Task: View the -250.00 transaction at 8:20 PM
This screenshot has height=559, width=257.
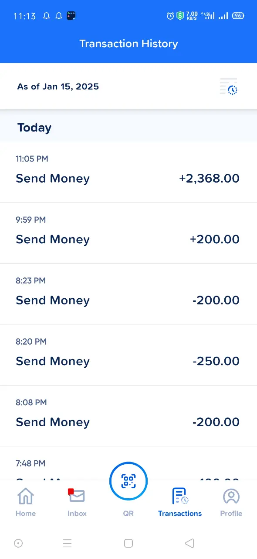Action: 128,355
